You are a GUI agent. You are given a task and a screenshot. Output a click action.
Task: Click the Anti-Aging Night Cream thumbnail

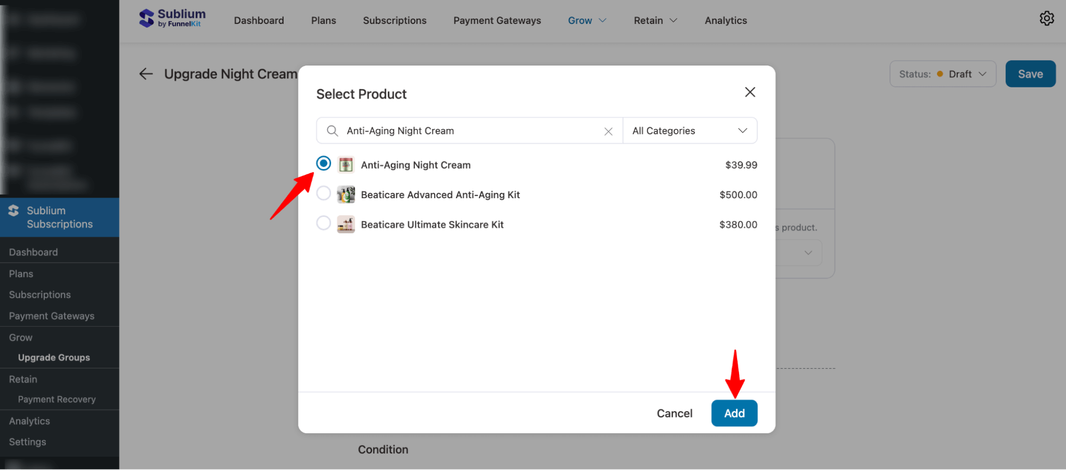[x=346, y=165]
